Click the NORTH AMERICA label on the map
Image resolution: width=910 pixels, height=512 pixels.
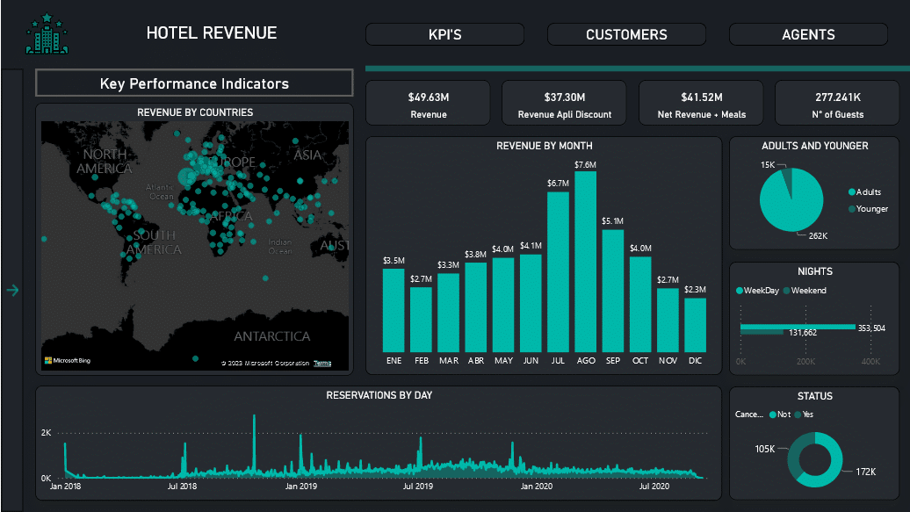click(105, 162)
